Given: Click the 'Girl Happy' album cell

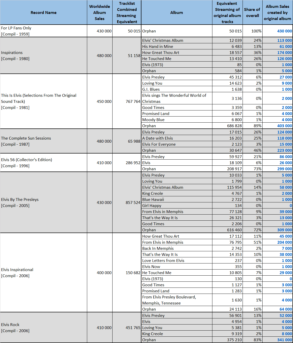Looking at the screenshot, I should 177,205.
